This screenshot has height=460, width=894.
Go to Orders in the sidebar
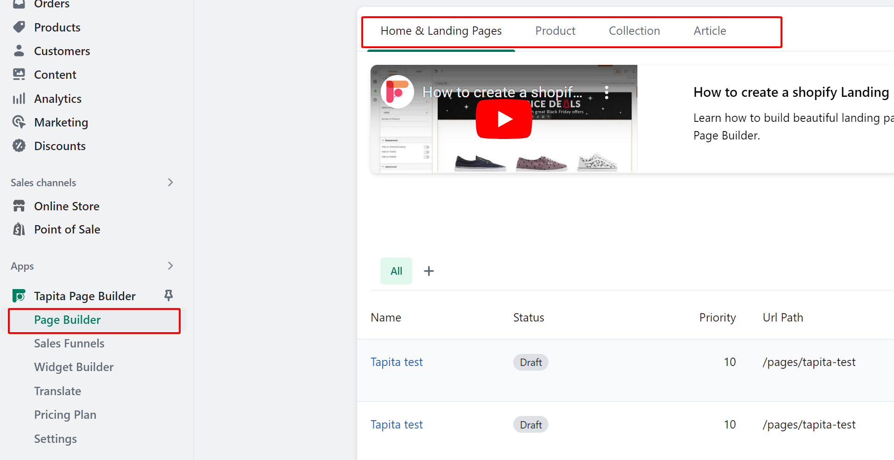(52, 4)
